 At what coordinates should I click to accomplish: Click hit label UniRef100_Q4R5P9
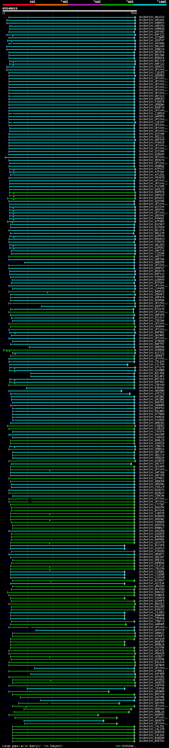152,116
